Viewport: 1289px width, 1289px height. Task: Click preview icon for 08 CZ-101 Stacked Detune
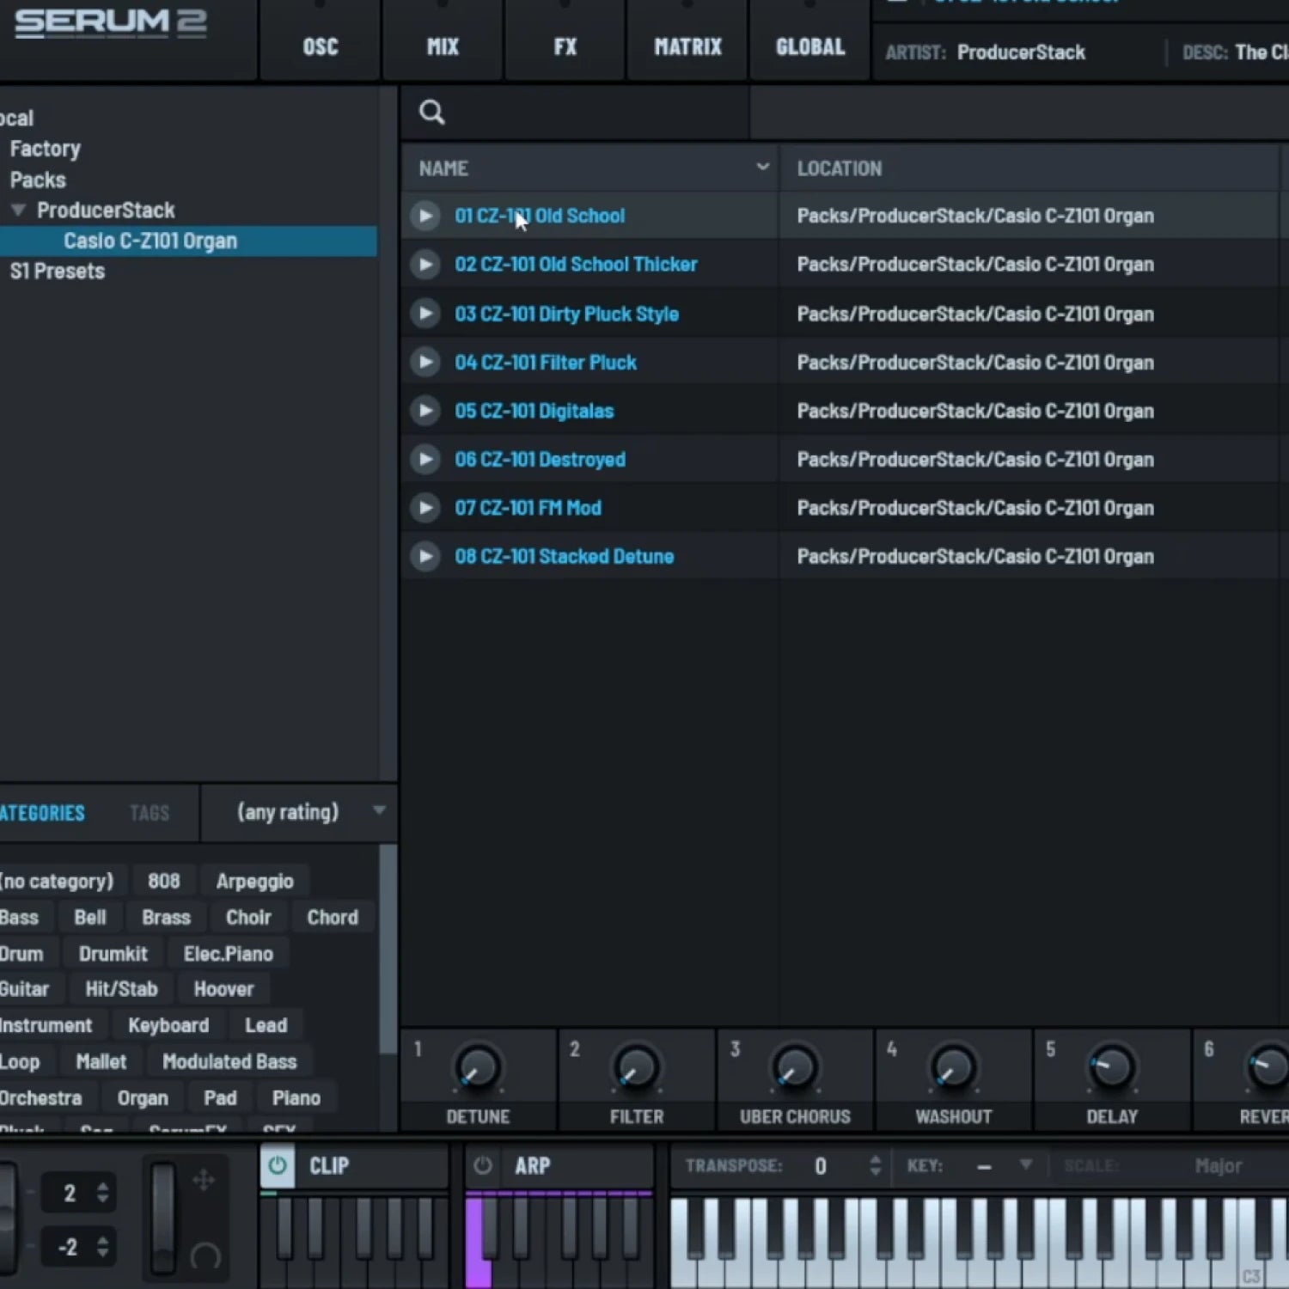(x=425, y=556)
